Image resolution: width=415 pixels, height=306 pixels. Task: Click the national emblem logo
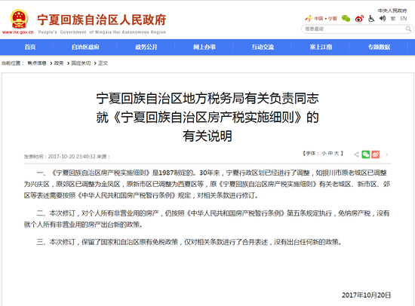pos(19,19)
